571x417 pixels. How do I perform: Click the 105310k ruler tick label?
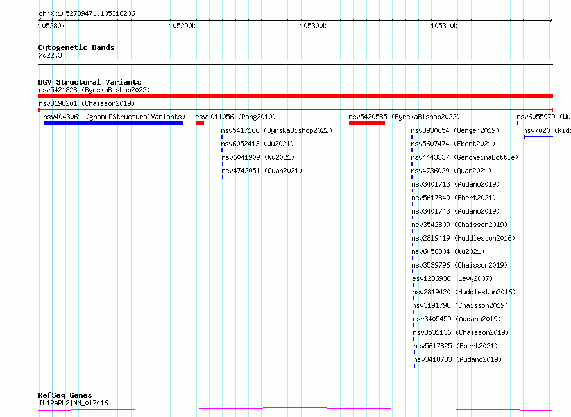pyautogui.click(x=444, y=26)
